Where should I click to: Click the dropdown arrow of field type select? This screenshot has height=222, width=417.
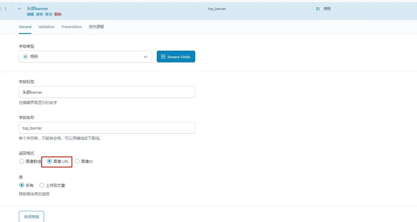(x=145, y=57)
